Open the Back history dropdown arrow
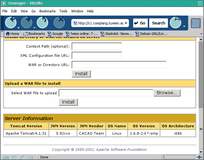 tap(18, 28)
